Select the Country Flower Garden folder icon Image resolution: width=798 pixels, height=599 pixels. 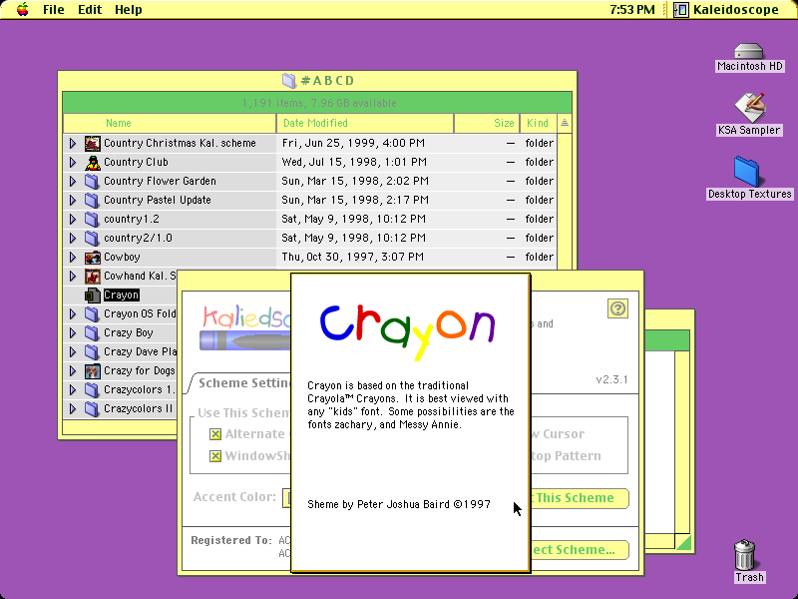tap(92, 181)
